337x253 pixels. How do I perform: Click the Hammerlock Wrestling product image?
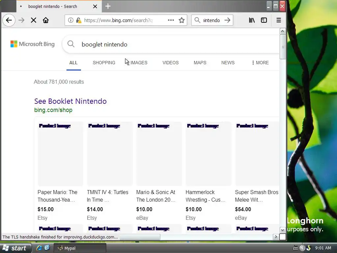click(208, 154)
